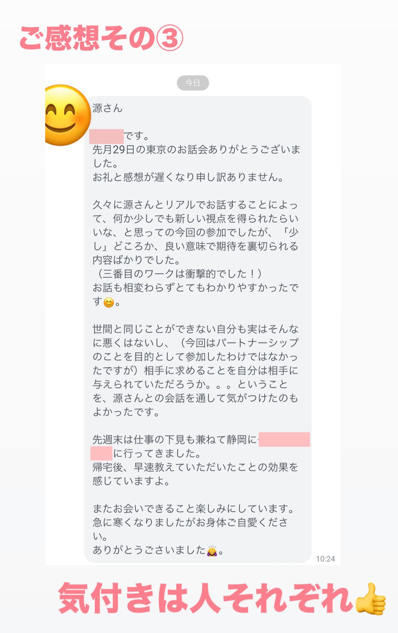This screenshot has height=633, width=398.
Task: Click the small smiling emoji after わかりやすかったです
Action: (108, 303)
